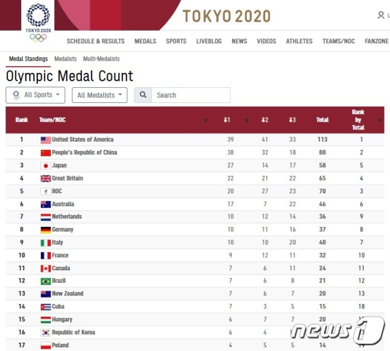Toggle the Rank by Total sort arrows
The height and width of the screenshot is (351, 390).
tap(380, 120)
